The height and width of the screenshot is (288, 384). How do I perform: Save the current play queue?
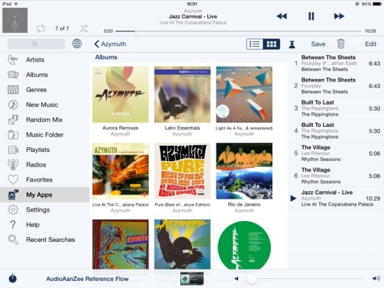point(318,44)
